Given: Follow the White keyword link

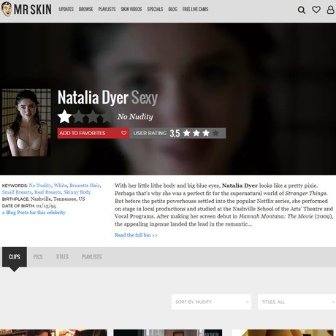Looking at the screenshot, I should [x=60, y=186].
